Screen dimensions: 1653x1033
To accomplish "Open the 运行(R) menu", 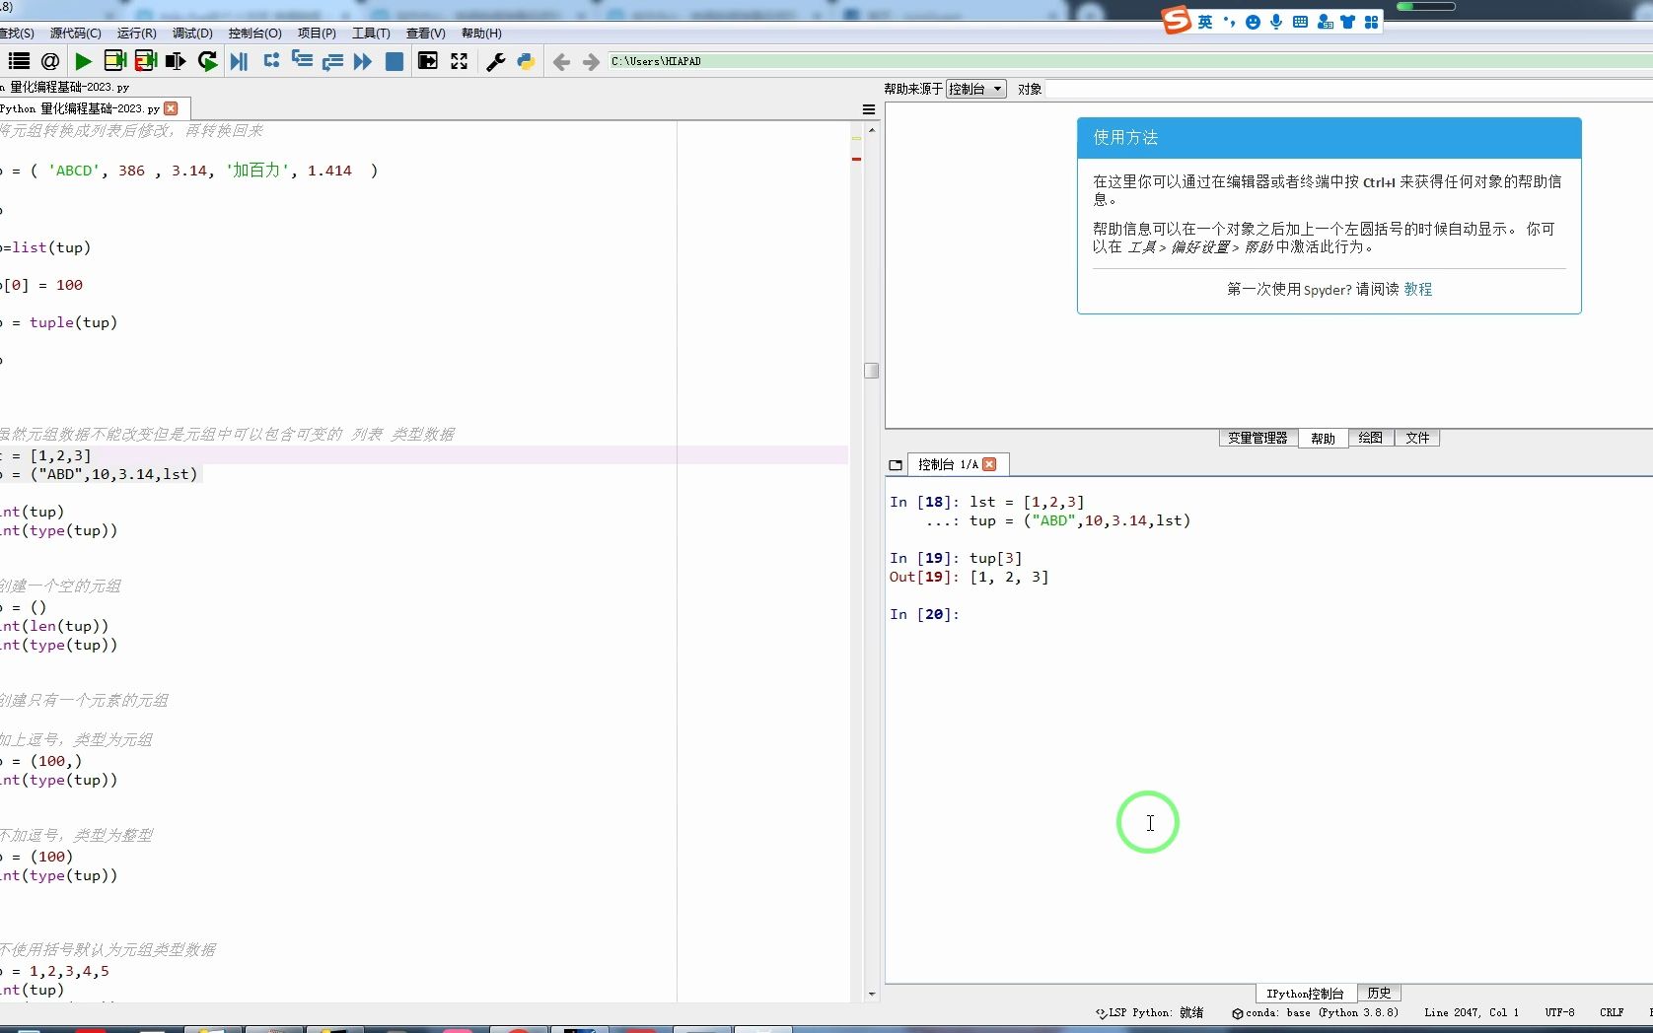I will (x=137, y=34).
